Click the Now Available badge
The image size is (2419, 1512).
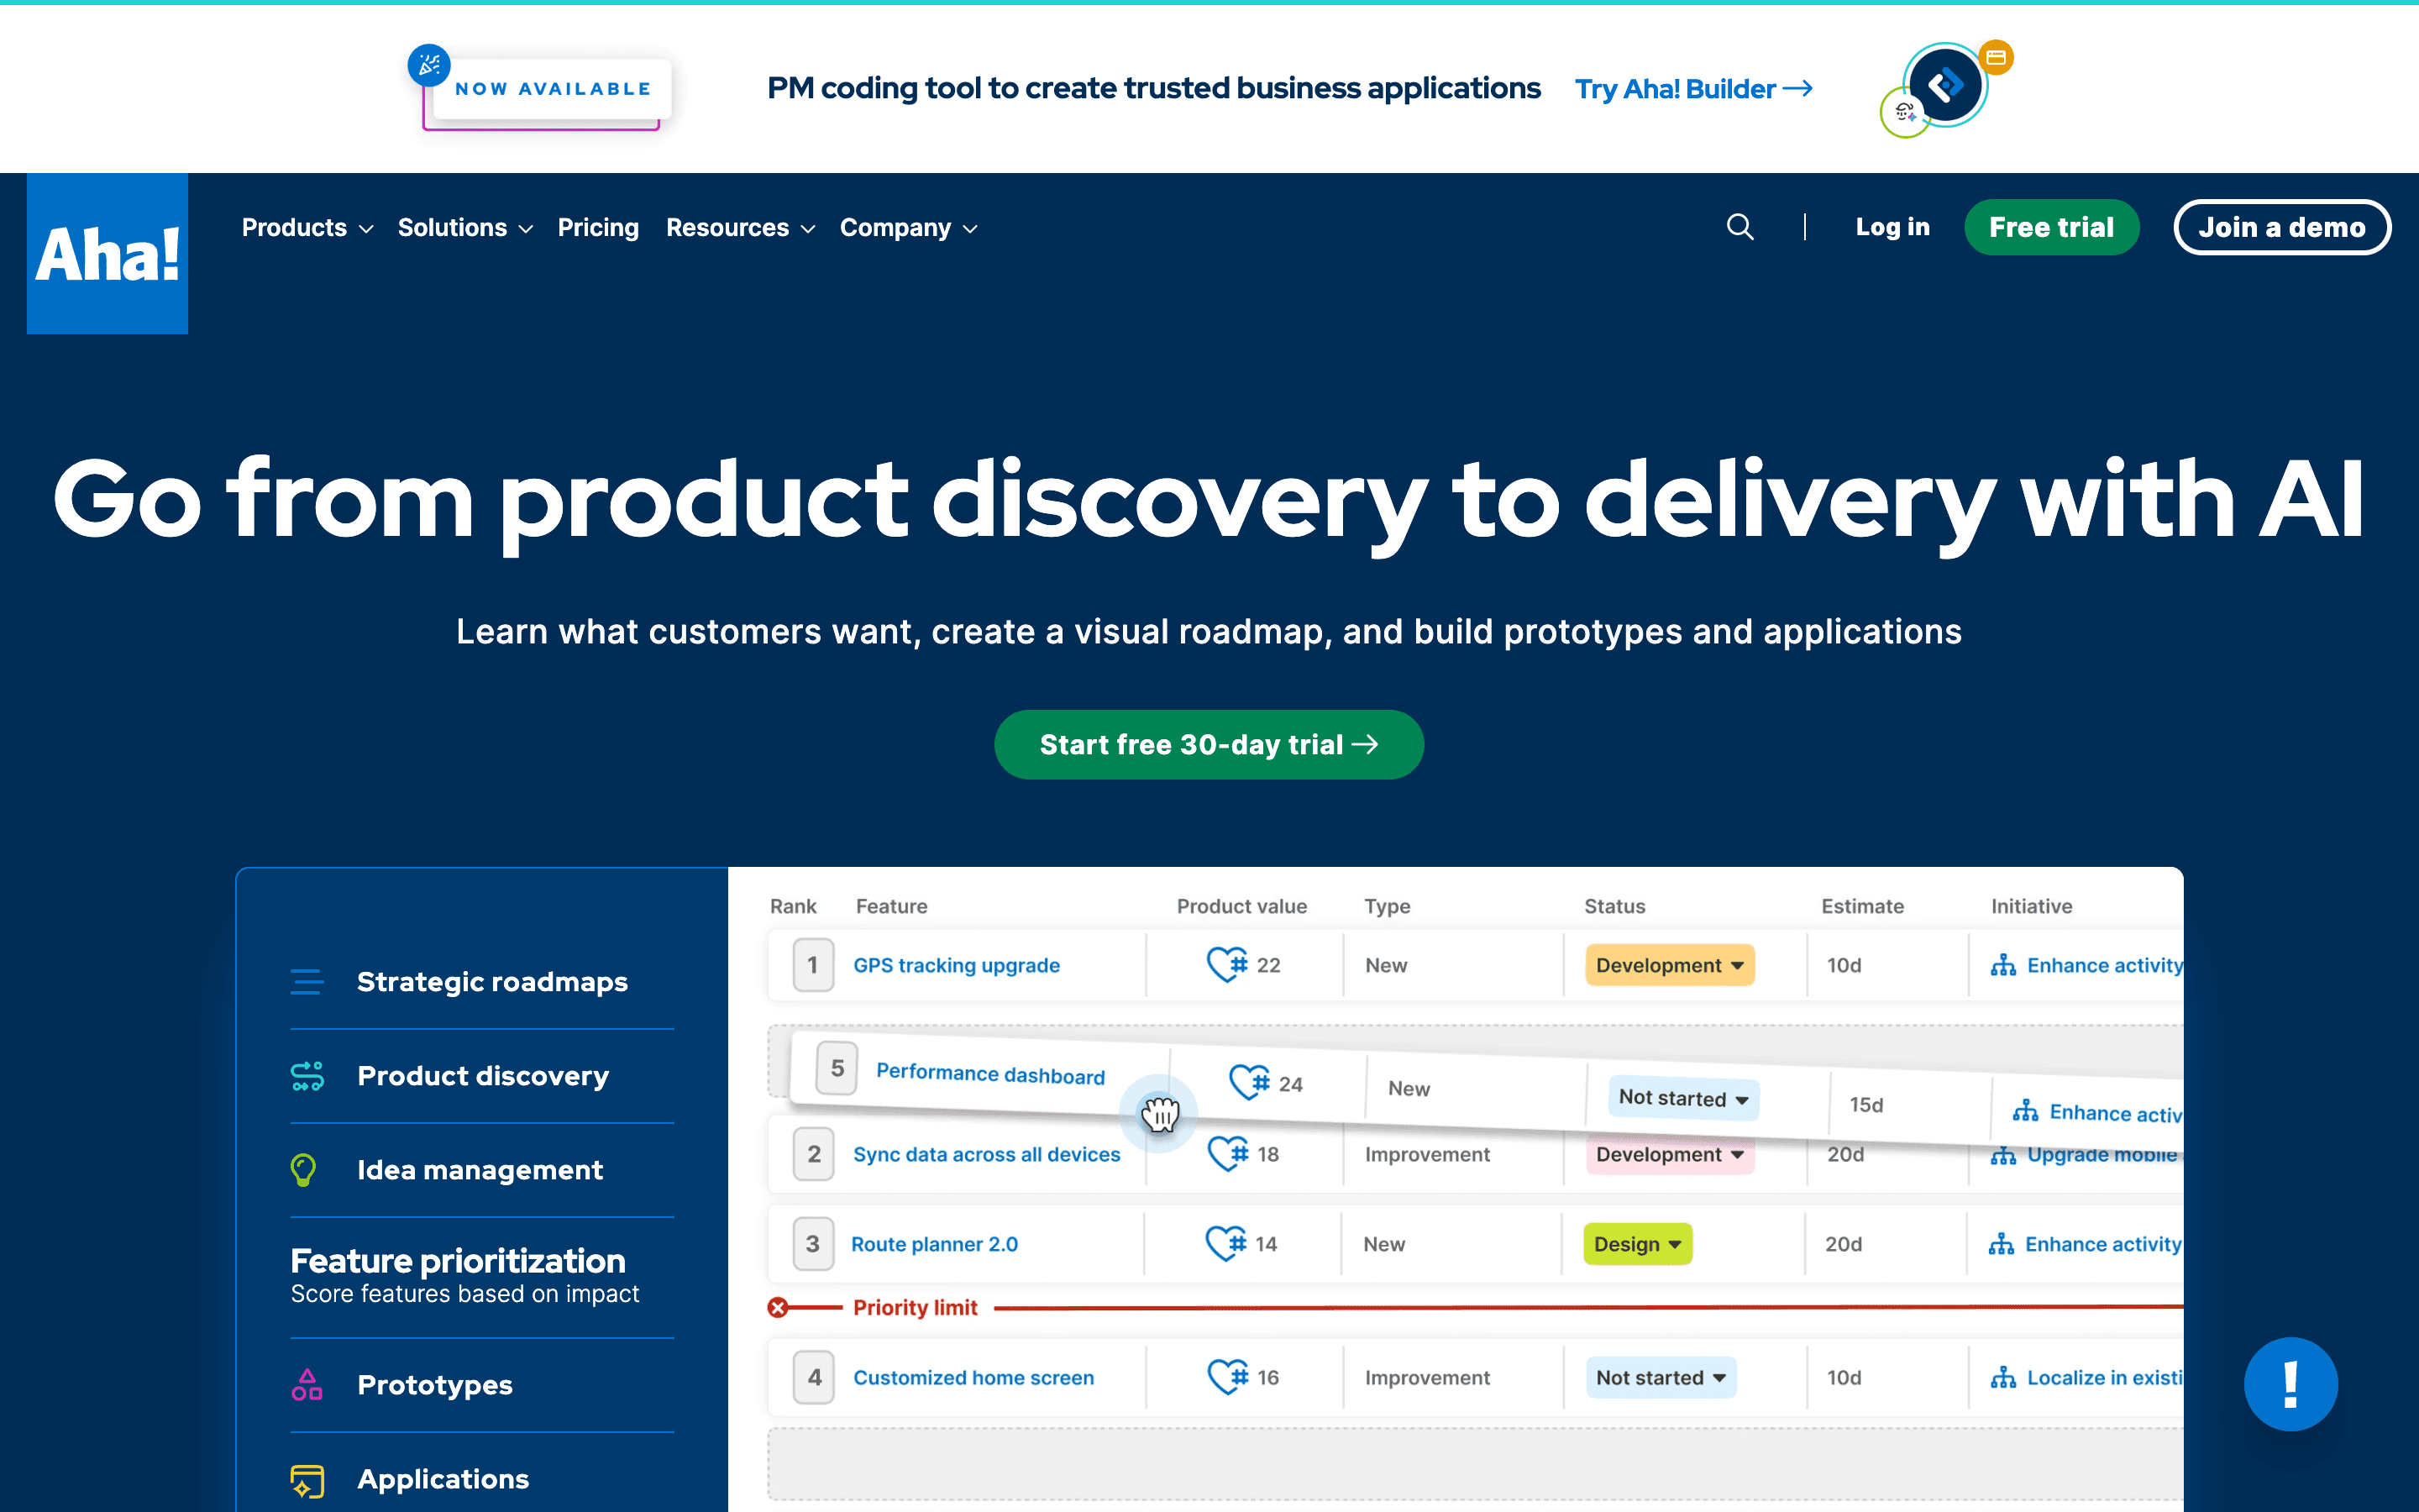point(552,89)
